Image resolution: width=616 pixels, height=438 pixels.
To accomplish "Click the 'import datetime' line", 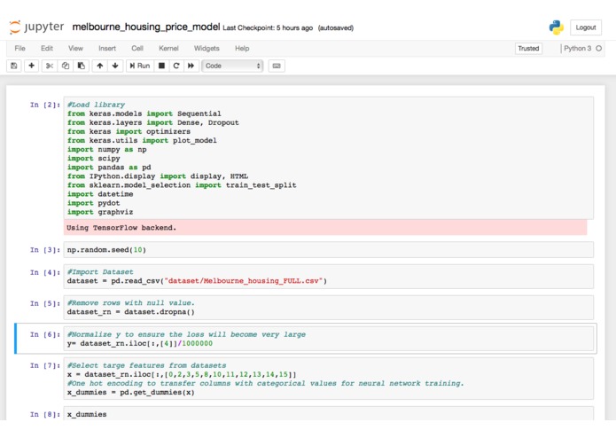I will [100, 194].
